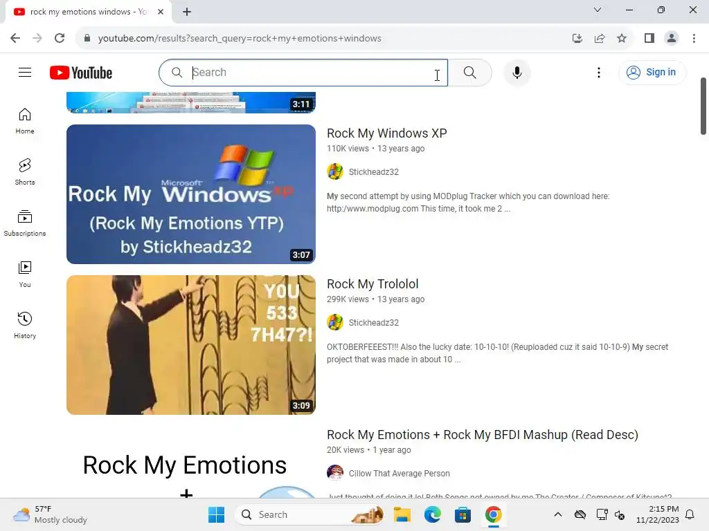
Task: Open Stickheadz32 channel under Trololol video
Action: tap(373, 323)
